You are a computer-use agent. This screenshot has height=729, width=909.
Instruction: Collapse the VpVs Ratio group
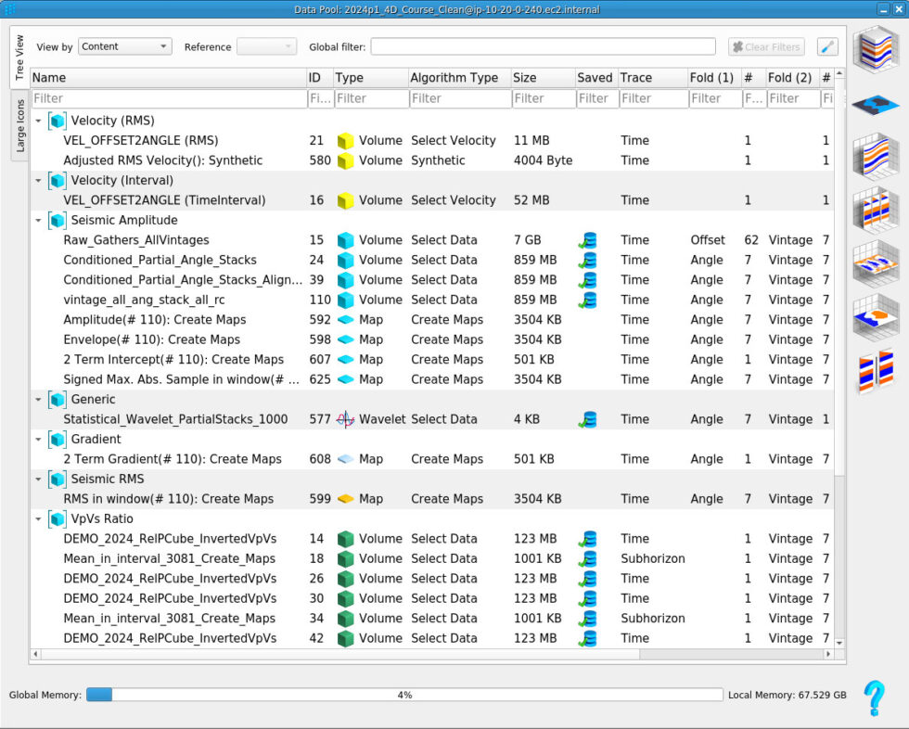coord(38,519)
